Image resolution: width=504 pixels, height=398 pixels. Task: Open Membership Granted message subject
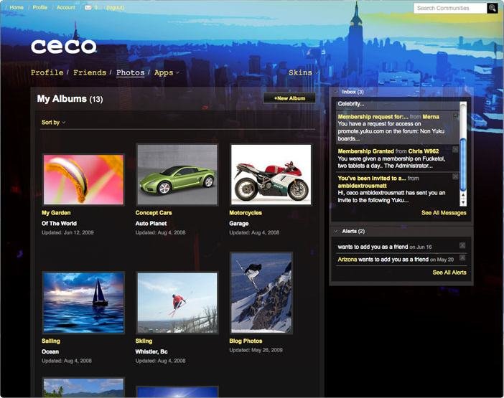365,151
